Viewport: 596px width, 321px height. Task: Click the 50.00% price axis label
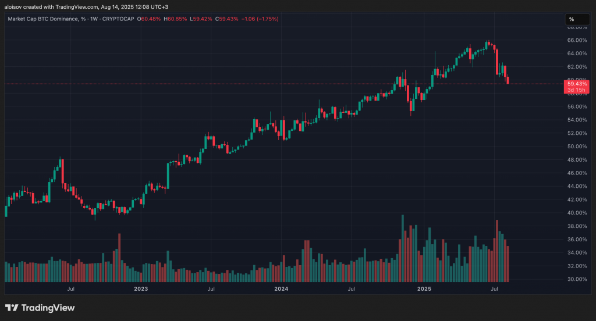tap(577, 147)
